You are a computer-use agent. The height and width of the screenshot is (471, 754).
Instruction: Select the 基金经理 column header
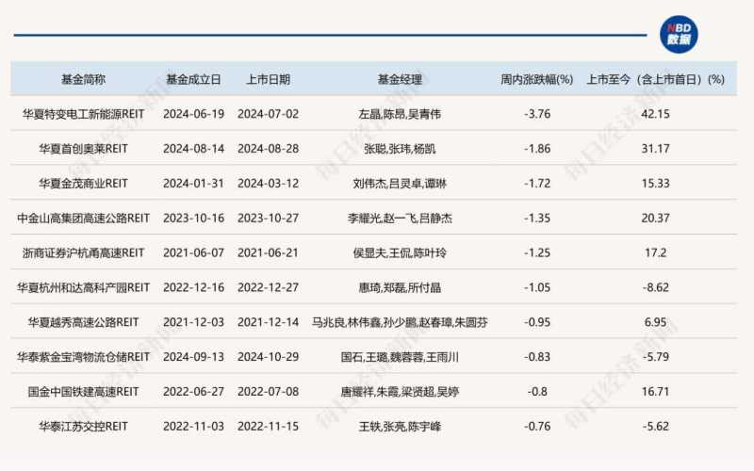click(x=400, y=79)
